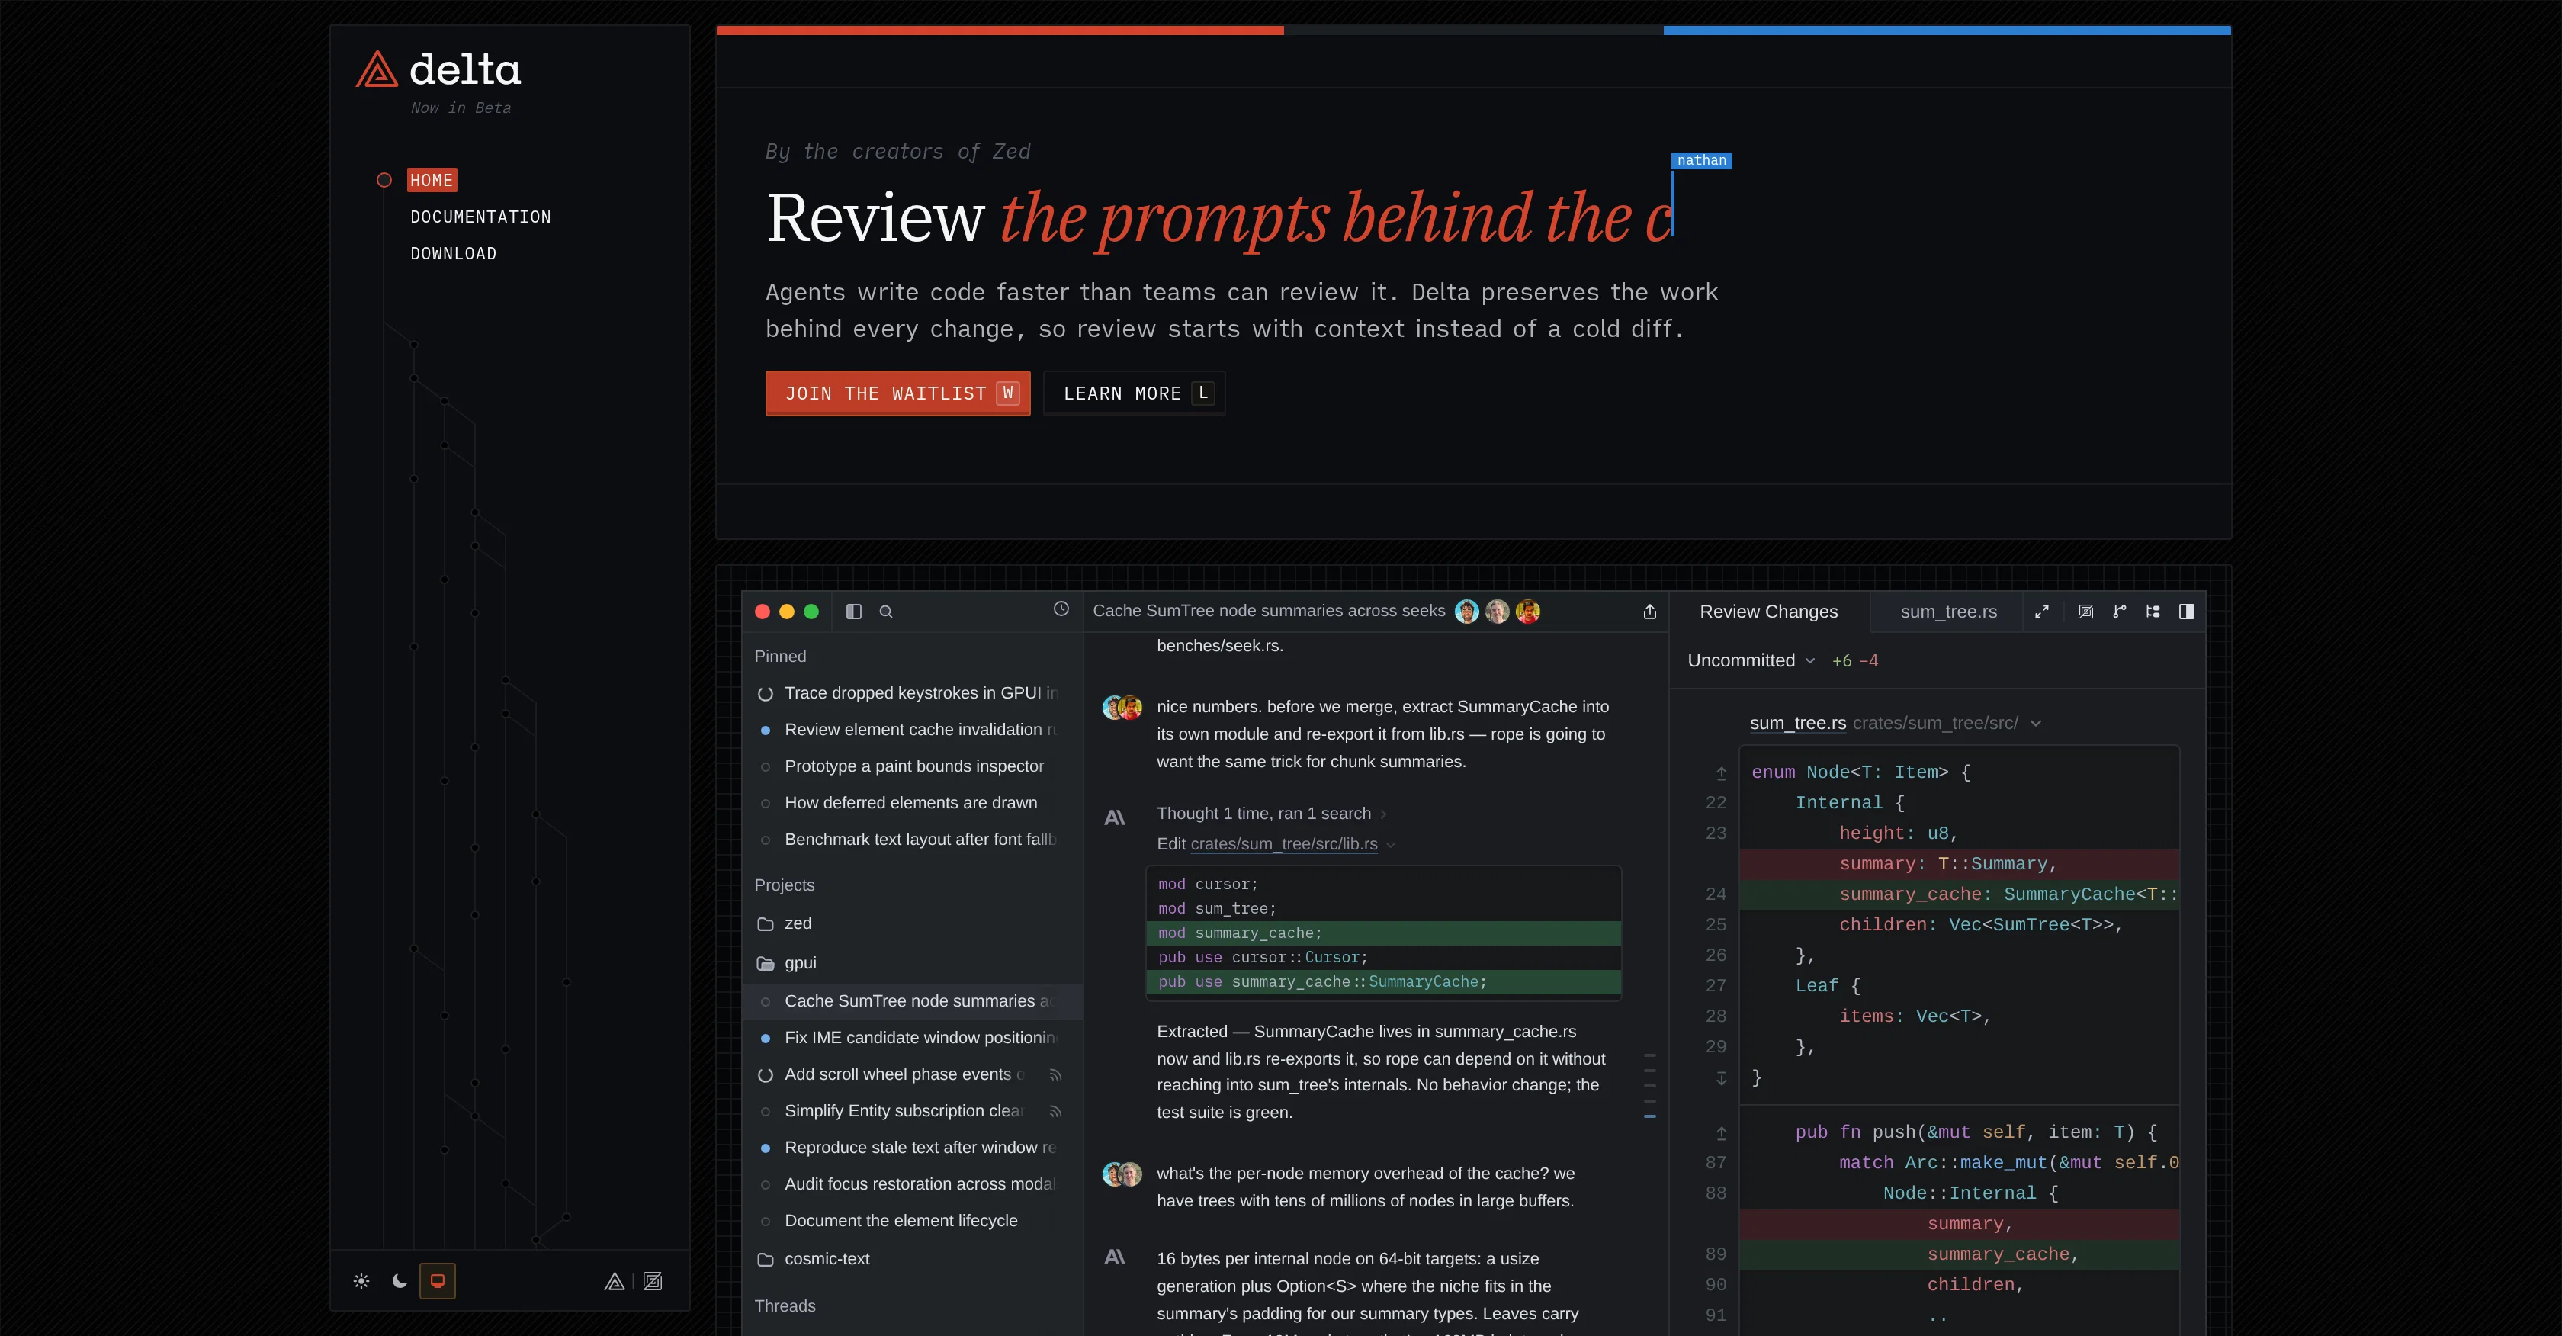Select the Review Changes tab

click(x=1768, y=612)
